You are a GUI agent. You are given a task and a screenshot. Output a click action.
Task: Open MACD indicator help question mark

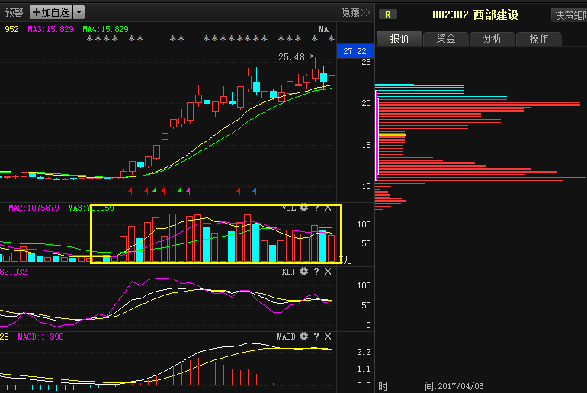(316, 337)
